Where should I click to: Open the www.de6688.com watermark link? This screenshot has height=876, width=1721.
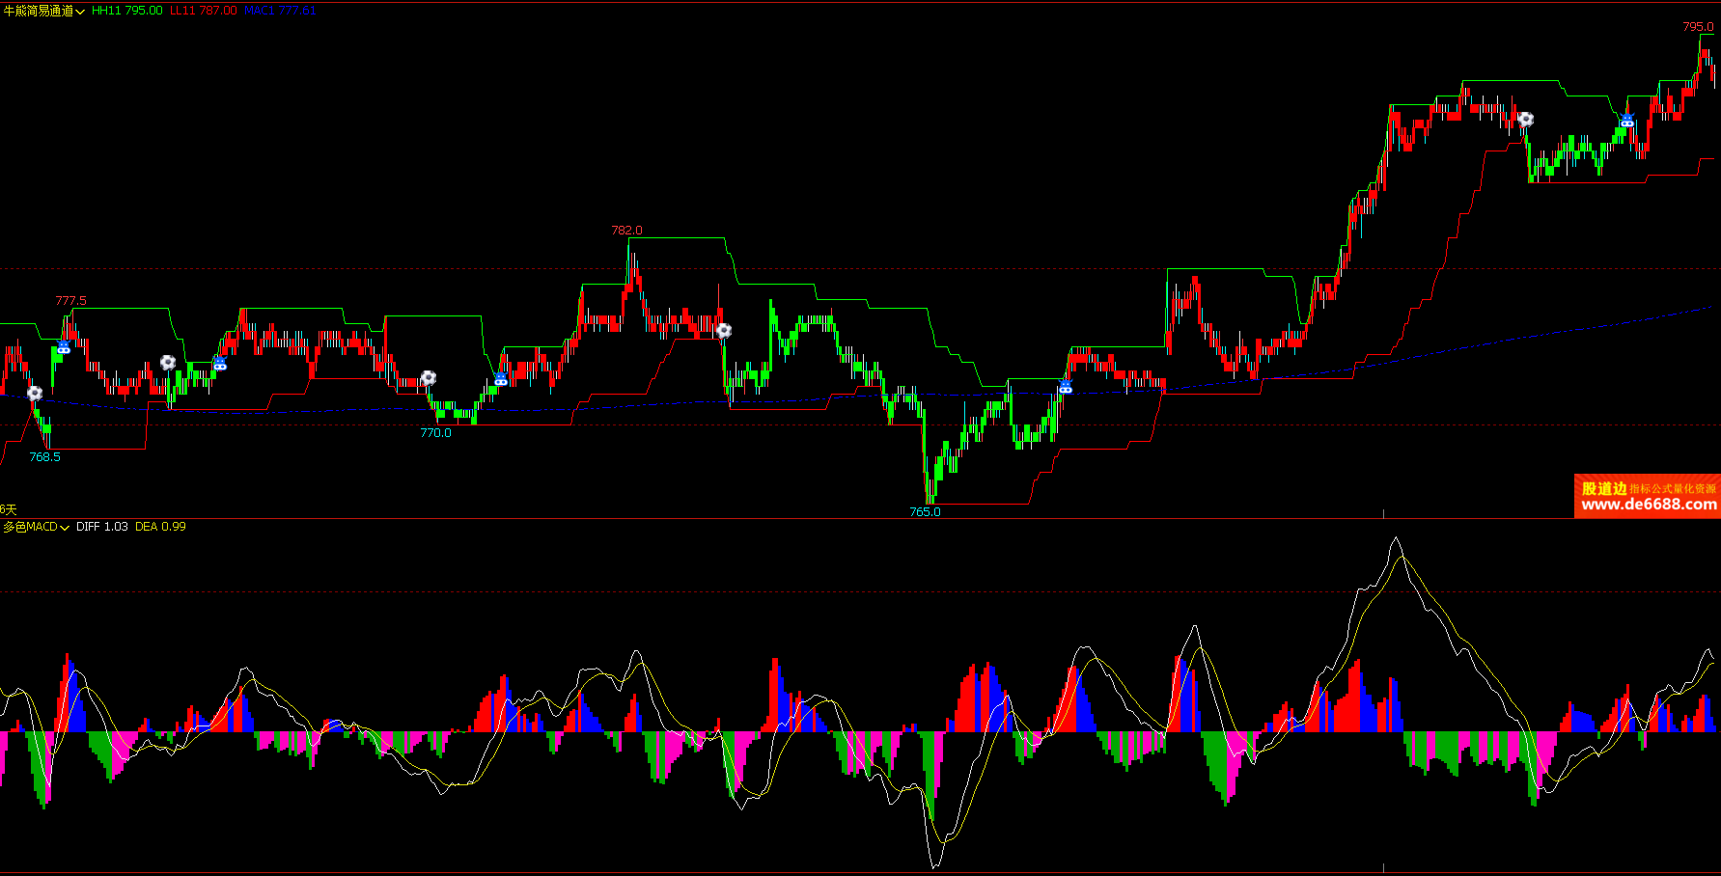click(x=1649, y=504)
